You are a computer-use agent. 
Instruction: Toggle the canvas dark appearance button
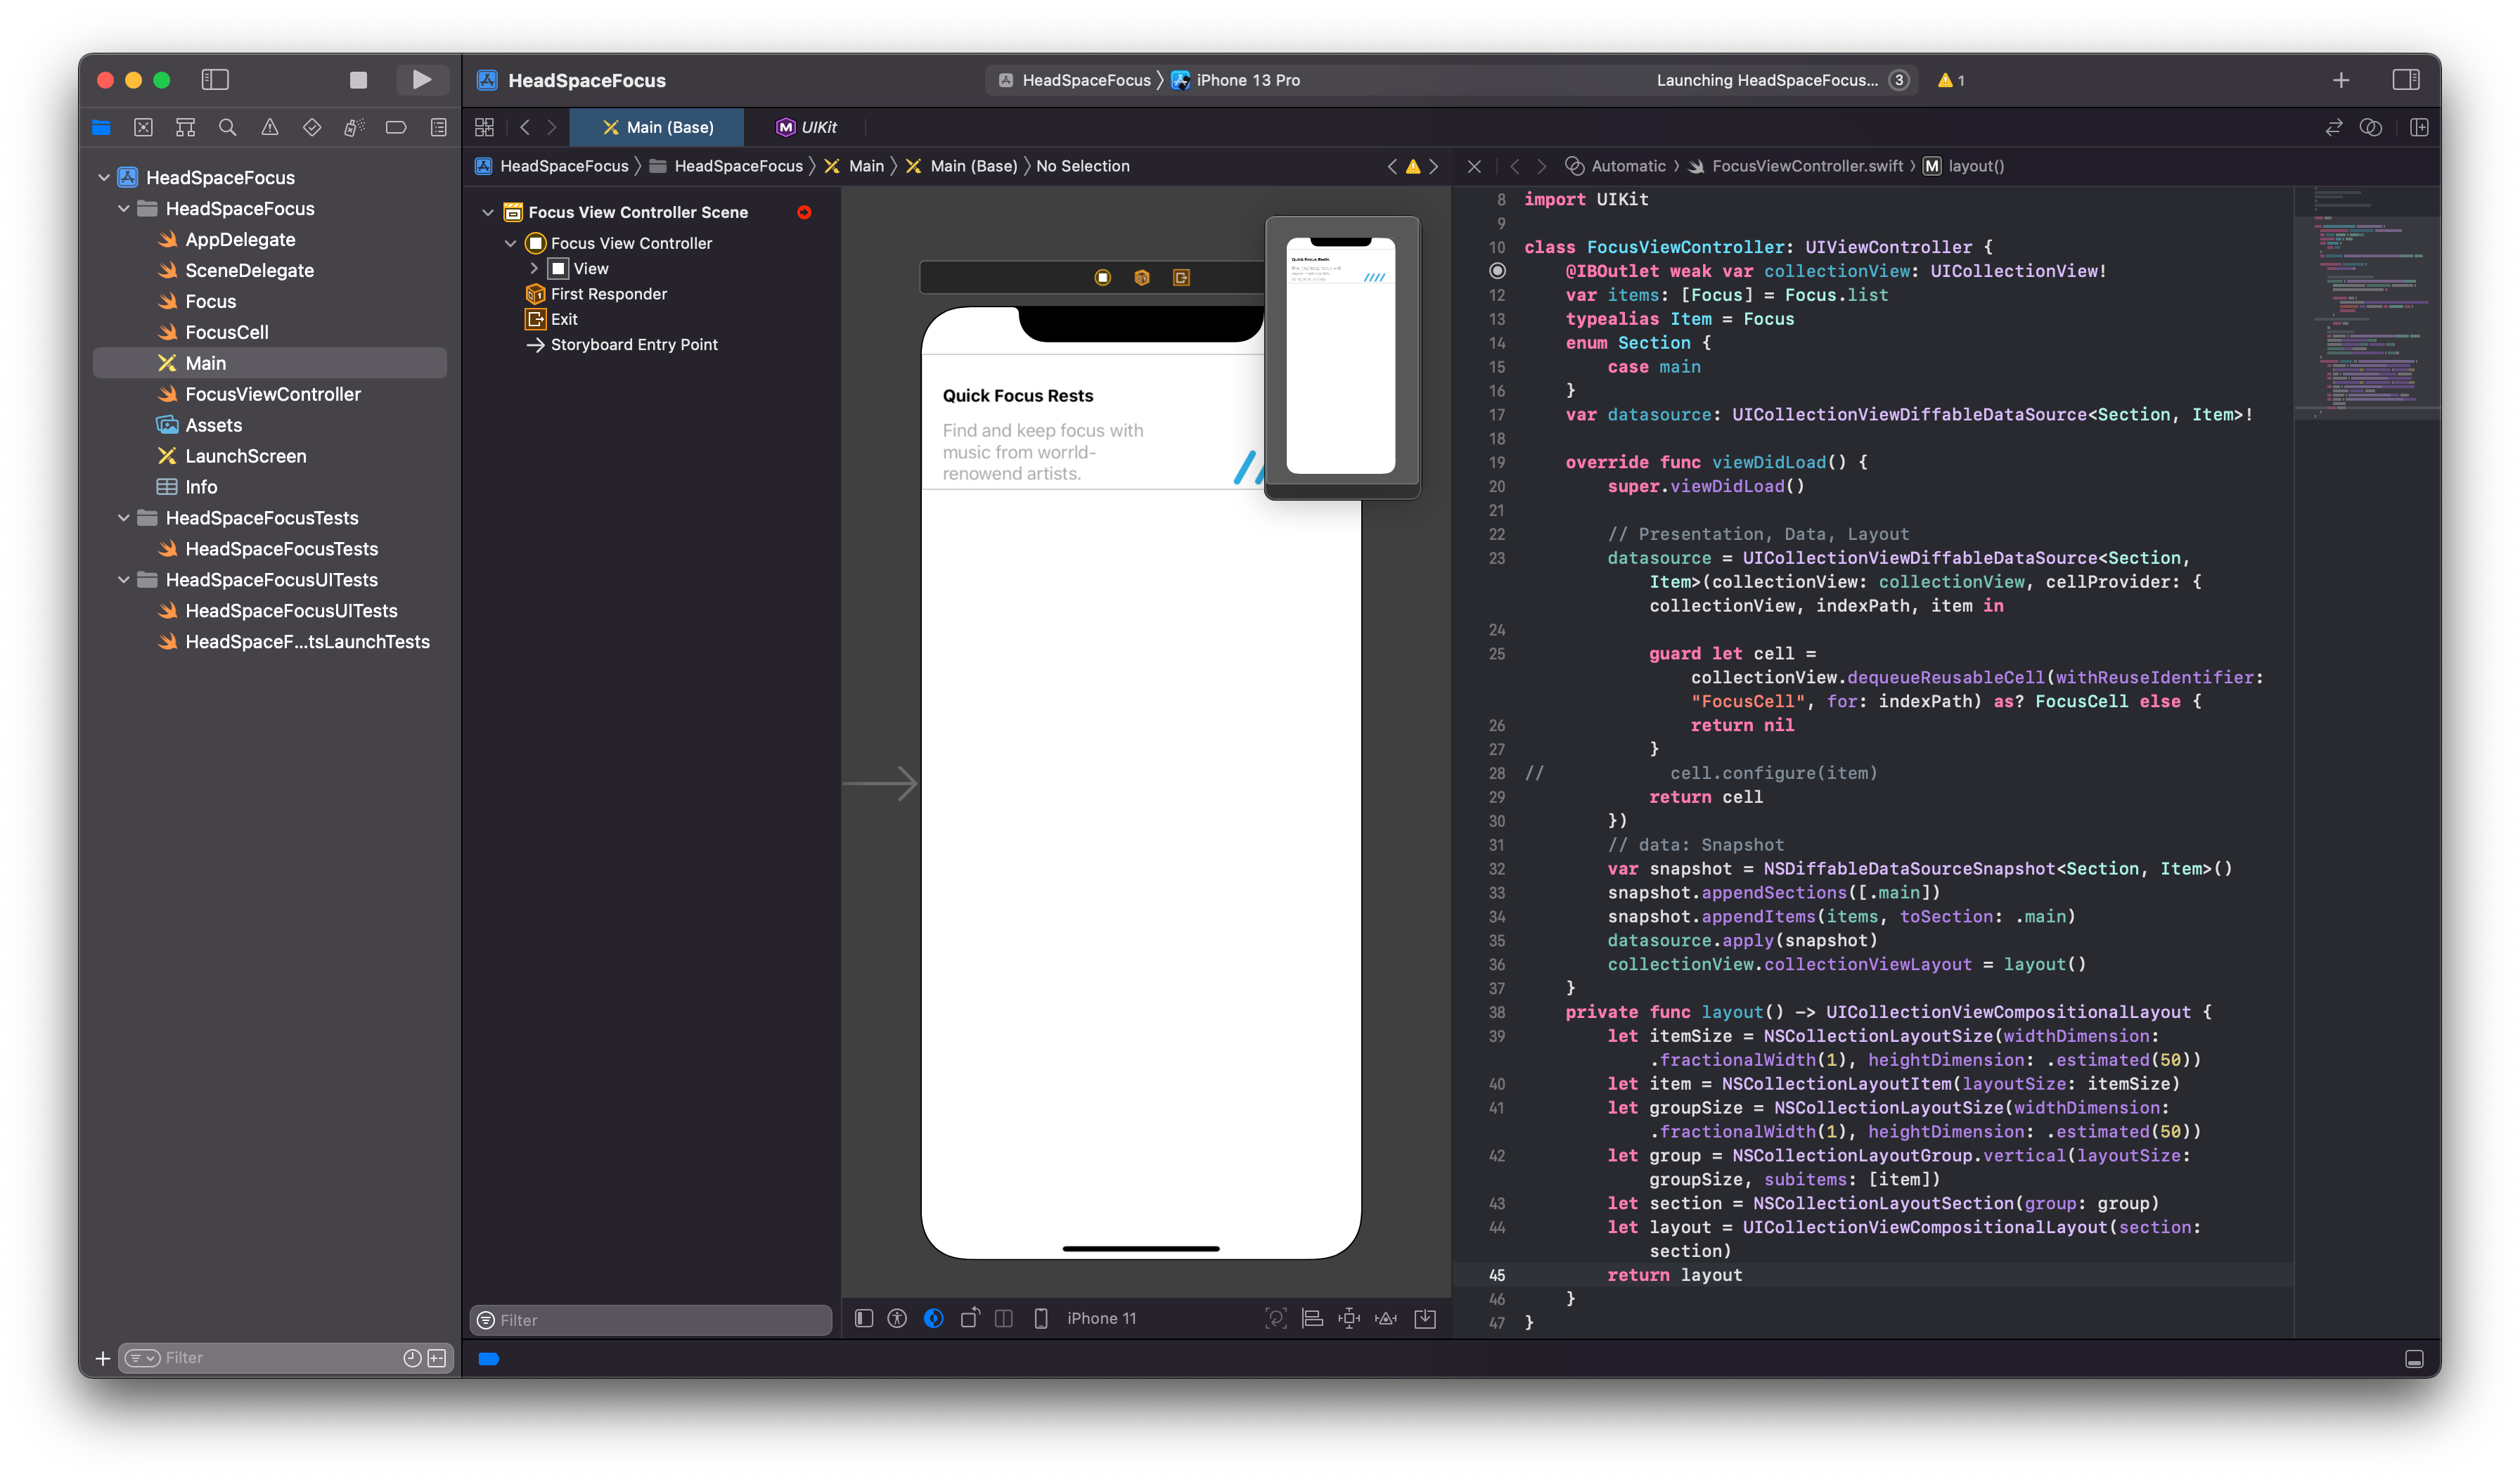pos(933,1318)
